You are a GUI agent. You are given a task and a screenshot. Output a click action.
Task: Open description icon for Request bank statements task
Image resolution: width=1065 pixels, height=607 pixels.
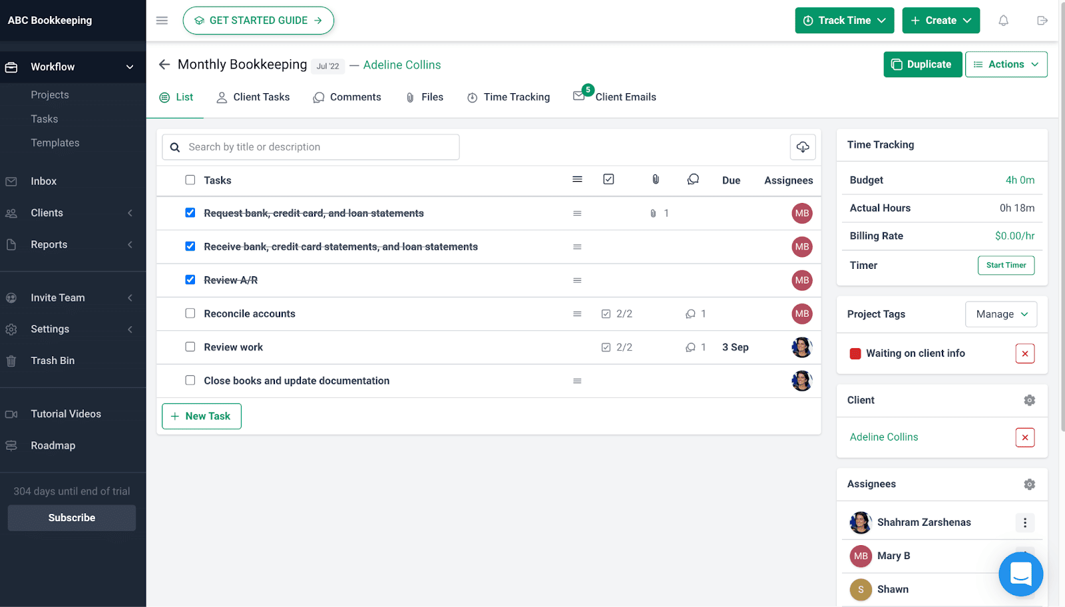click(x=577, y=214)
